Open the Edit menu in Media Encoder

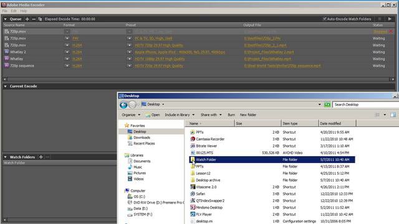[x=14, y=11]
